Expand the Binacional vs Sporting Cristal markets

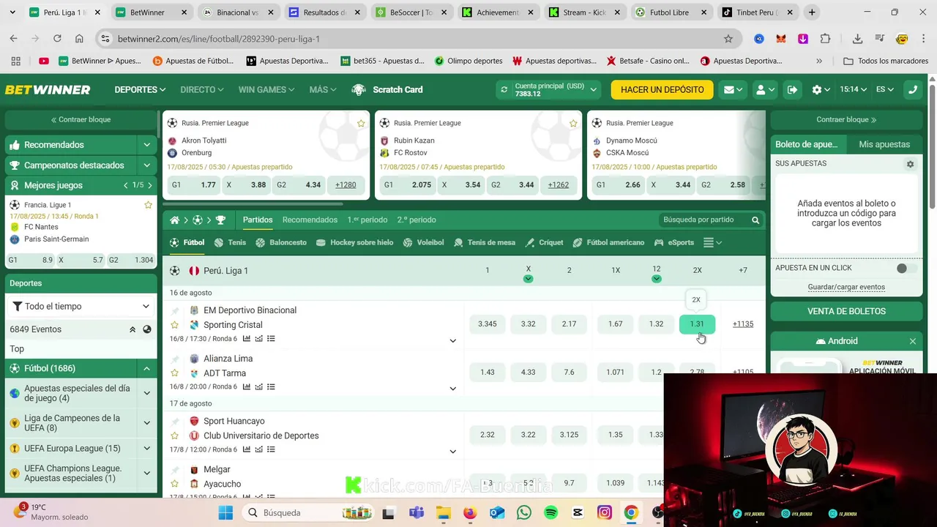(x=452, y=340)
